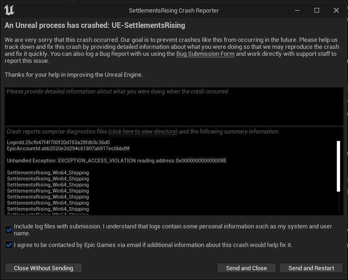348x280 pixels.
Task: Click the EpicAccountId line in summary
Action: tap(68, 148)
